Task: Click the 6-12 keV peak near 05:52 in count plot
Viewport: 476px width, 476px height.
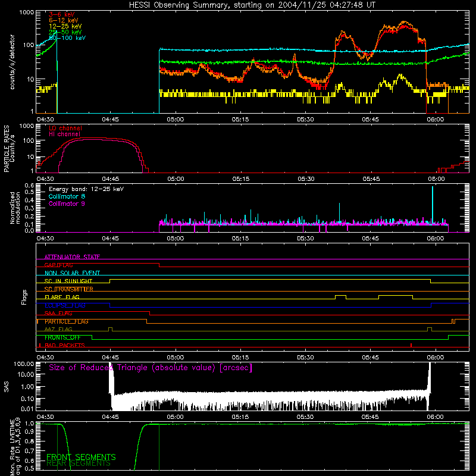Action: 404,22
